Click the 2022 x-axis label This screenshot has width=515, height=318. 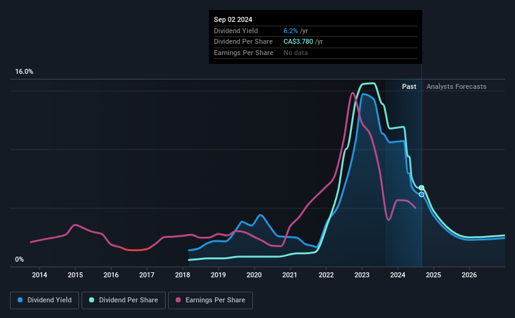[326, 275]
